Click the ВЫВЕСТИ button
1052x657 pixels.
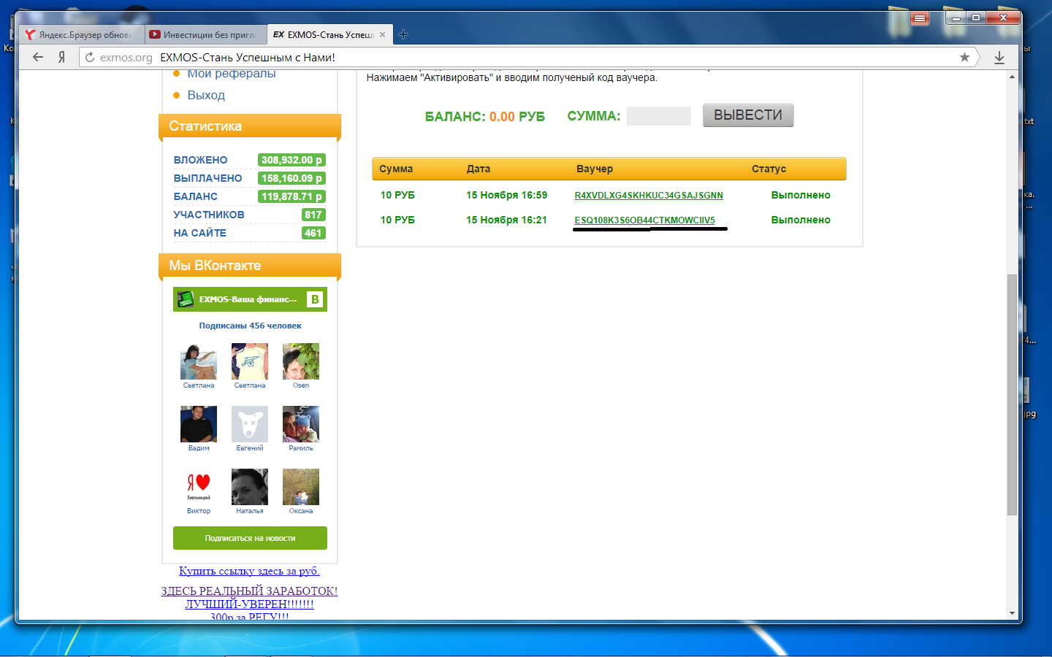pos(748,115)
